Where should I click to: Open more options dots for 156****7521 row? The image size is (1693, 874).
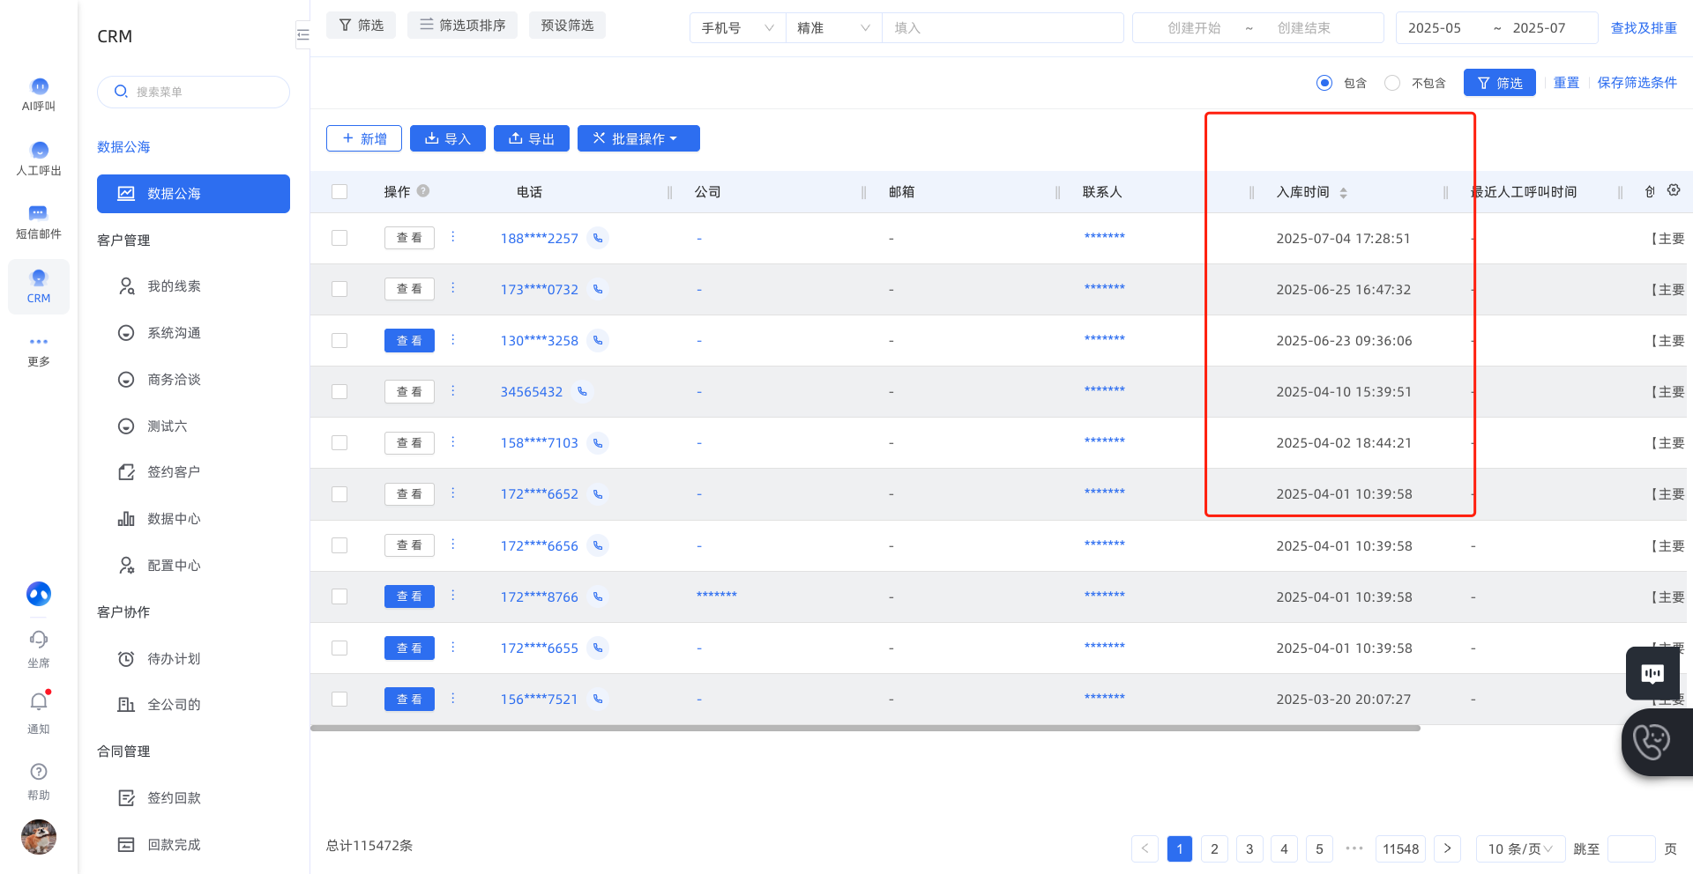pyautogui.click(x=453, y=698)
